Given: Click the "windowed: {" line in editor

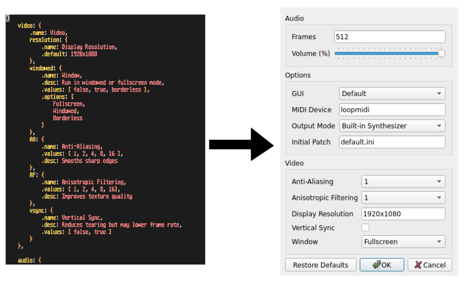Looking at the screenshot, I should 46,68.
